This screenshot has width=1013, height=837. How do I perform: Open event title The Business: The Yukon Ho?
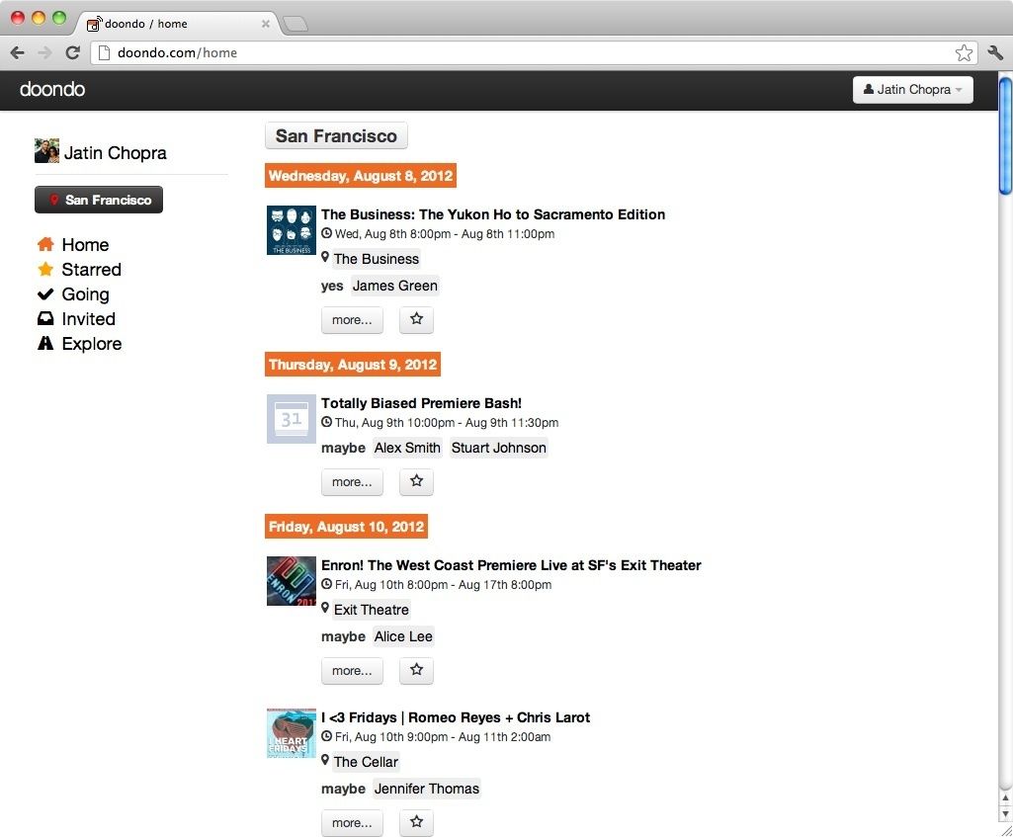(493, 214)
